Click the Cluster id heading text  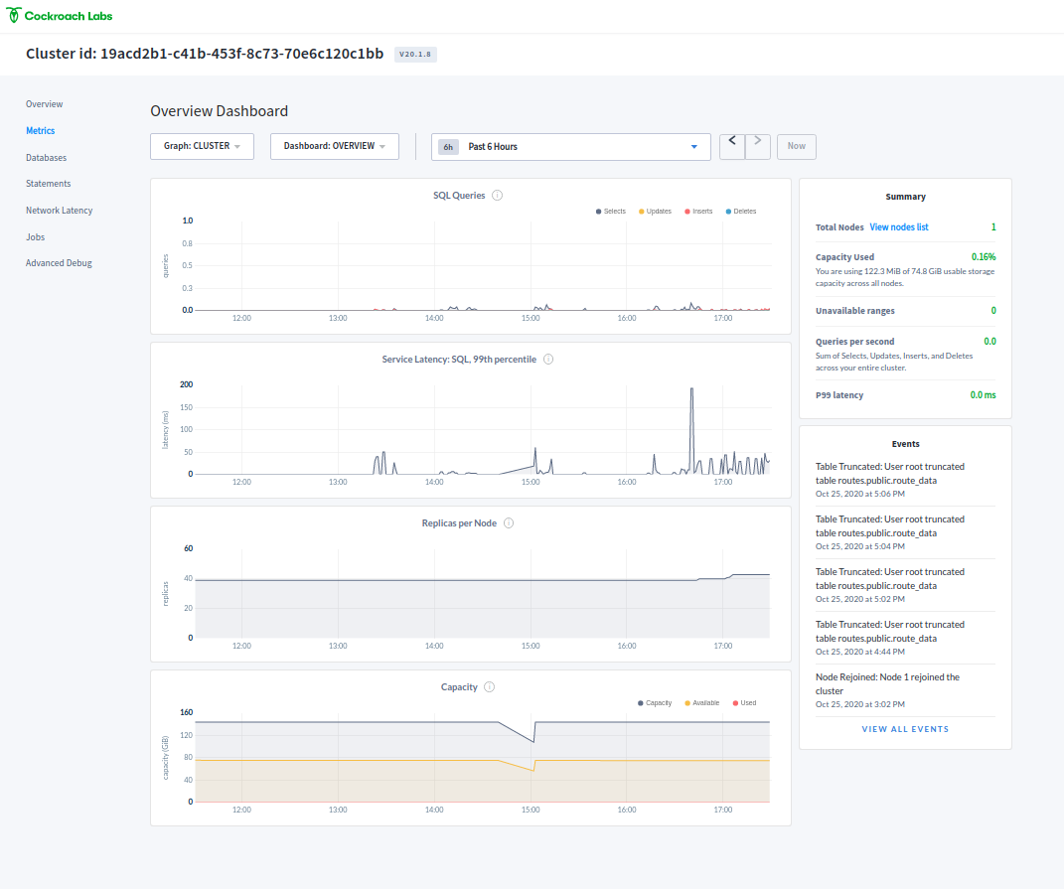205,54
